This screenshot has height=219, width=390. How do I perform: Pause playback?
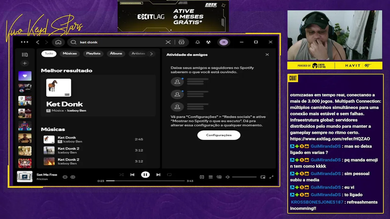point(145,175)
